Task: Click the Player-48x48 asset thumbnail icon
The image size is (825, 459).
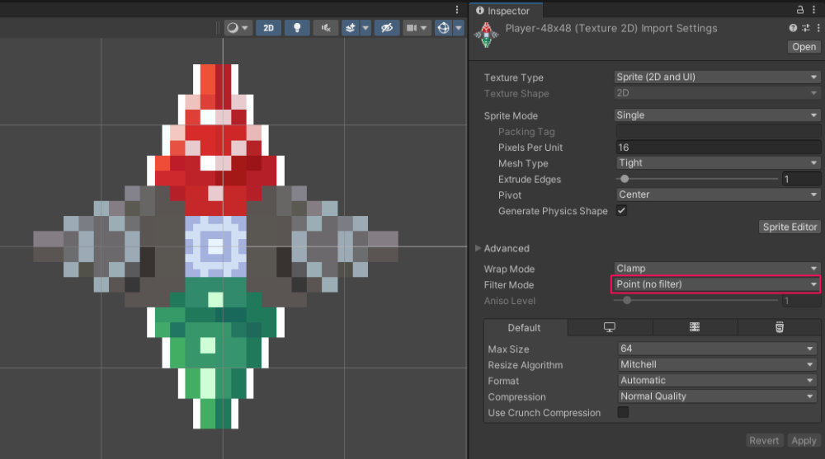Action: coord(487,35)
